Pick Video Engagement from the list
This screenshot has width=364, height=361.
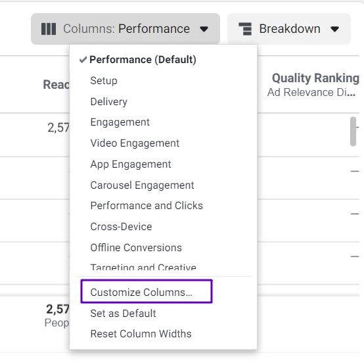[135, 143]
